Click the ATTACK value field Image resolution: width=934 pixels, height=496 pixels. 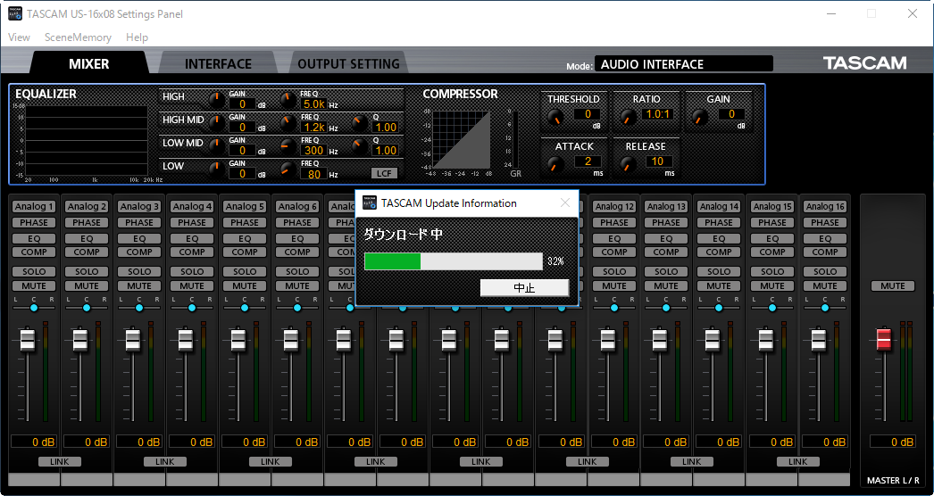click(588, 161)
